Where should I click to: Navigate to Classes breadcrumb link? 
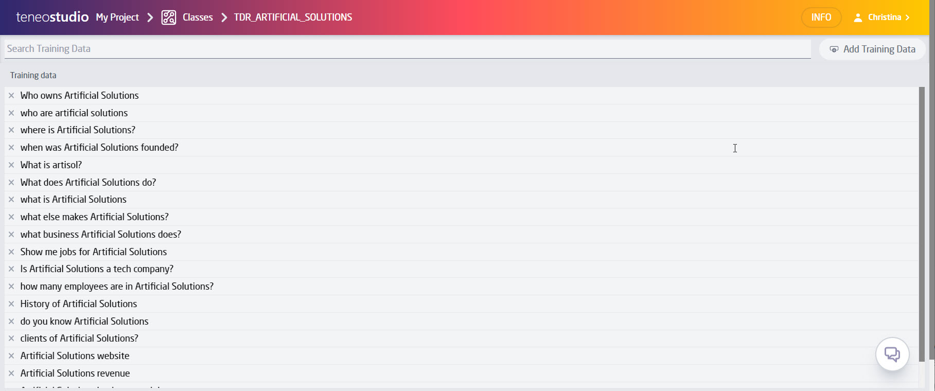[198, 17]
